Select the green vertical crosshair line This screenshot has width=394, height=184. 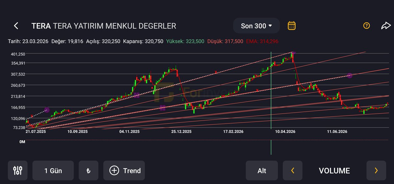tap(271, 103)
